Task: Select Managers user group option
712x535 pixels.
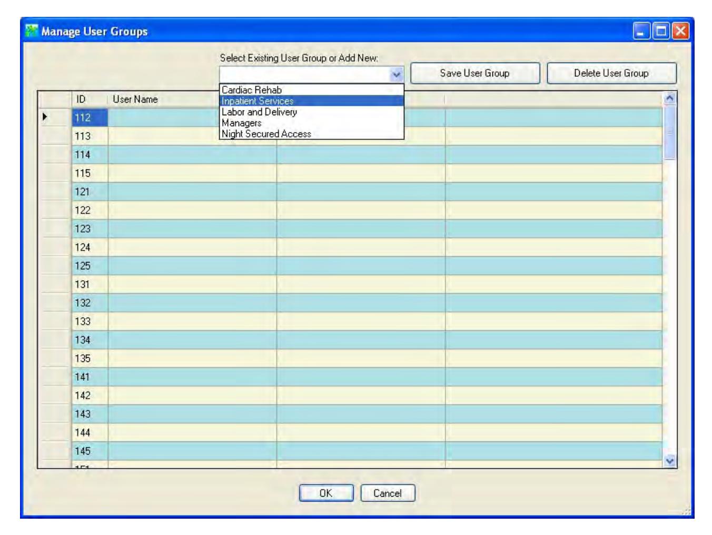Action: (312, 123)
